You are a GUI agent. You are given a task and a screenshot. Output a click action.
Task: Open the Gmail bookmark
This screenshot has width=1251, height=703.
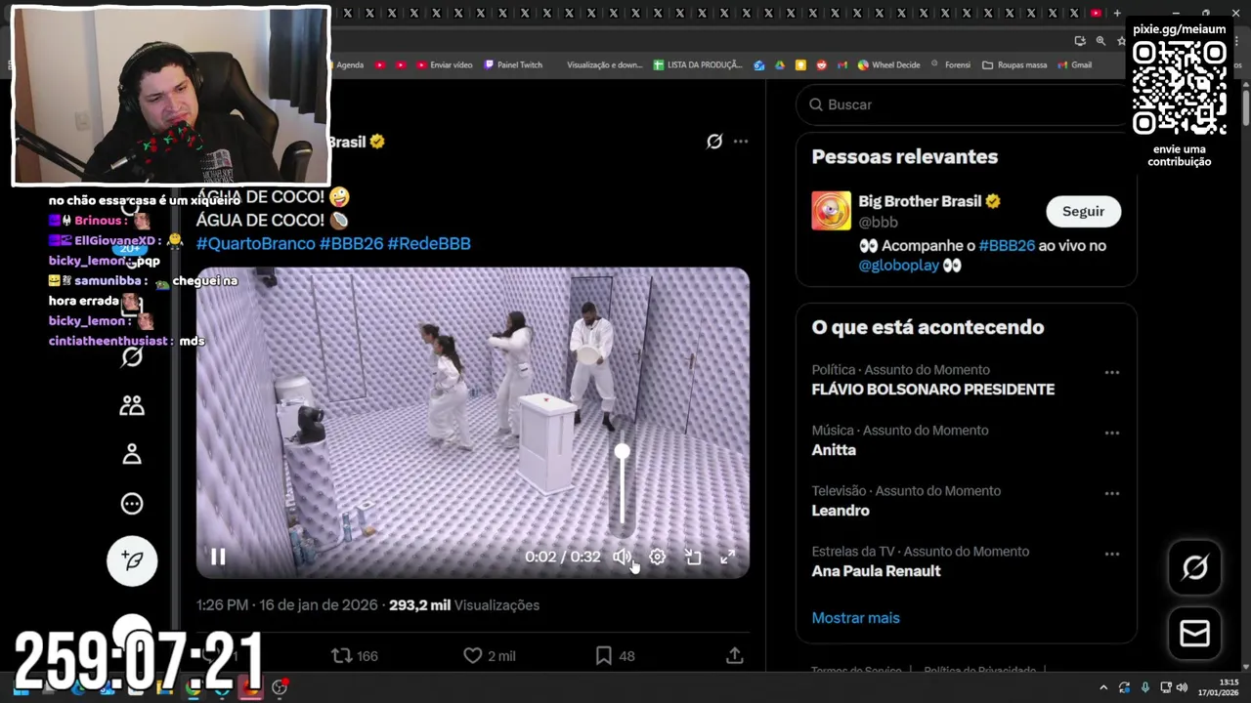click(x=1074, y=65)
